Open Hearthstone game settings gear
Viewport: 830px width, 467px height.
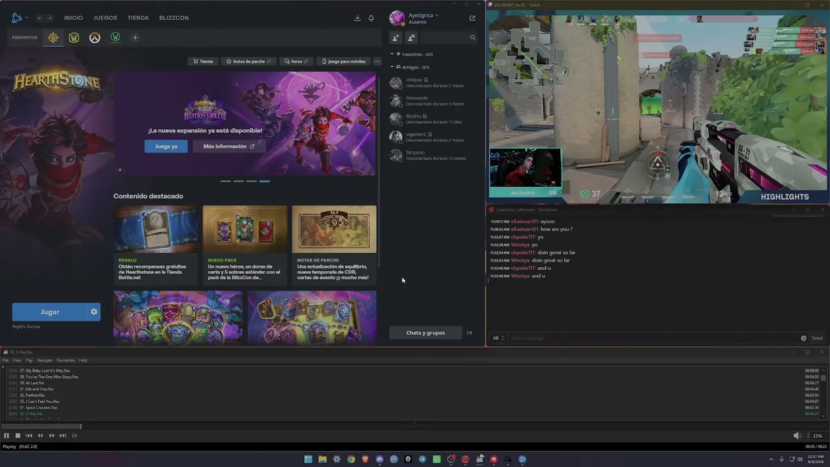[x=94, y=312]
